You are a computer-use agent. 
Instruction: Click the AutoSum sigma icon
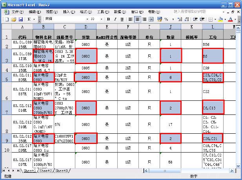point(29,19)
